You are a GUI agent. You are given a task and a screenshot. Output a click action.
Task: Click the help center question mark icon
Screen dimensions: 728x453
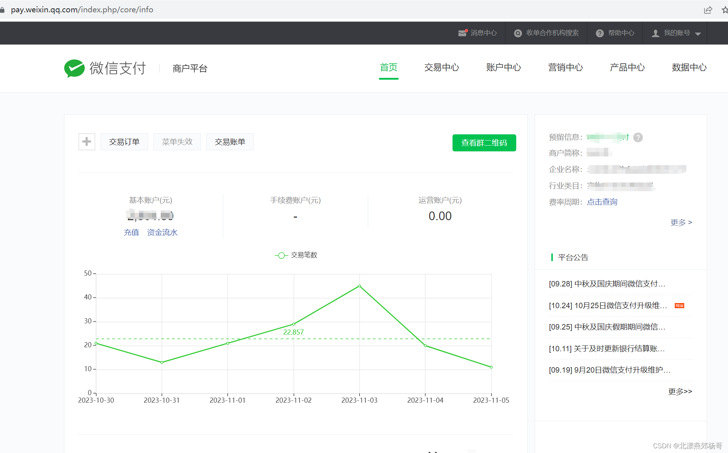600,33
